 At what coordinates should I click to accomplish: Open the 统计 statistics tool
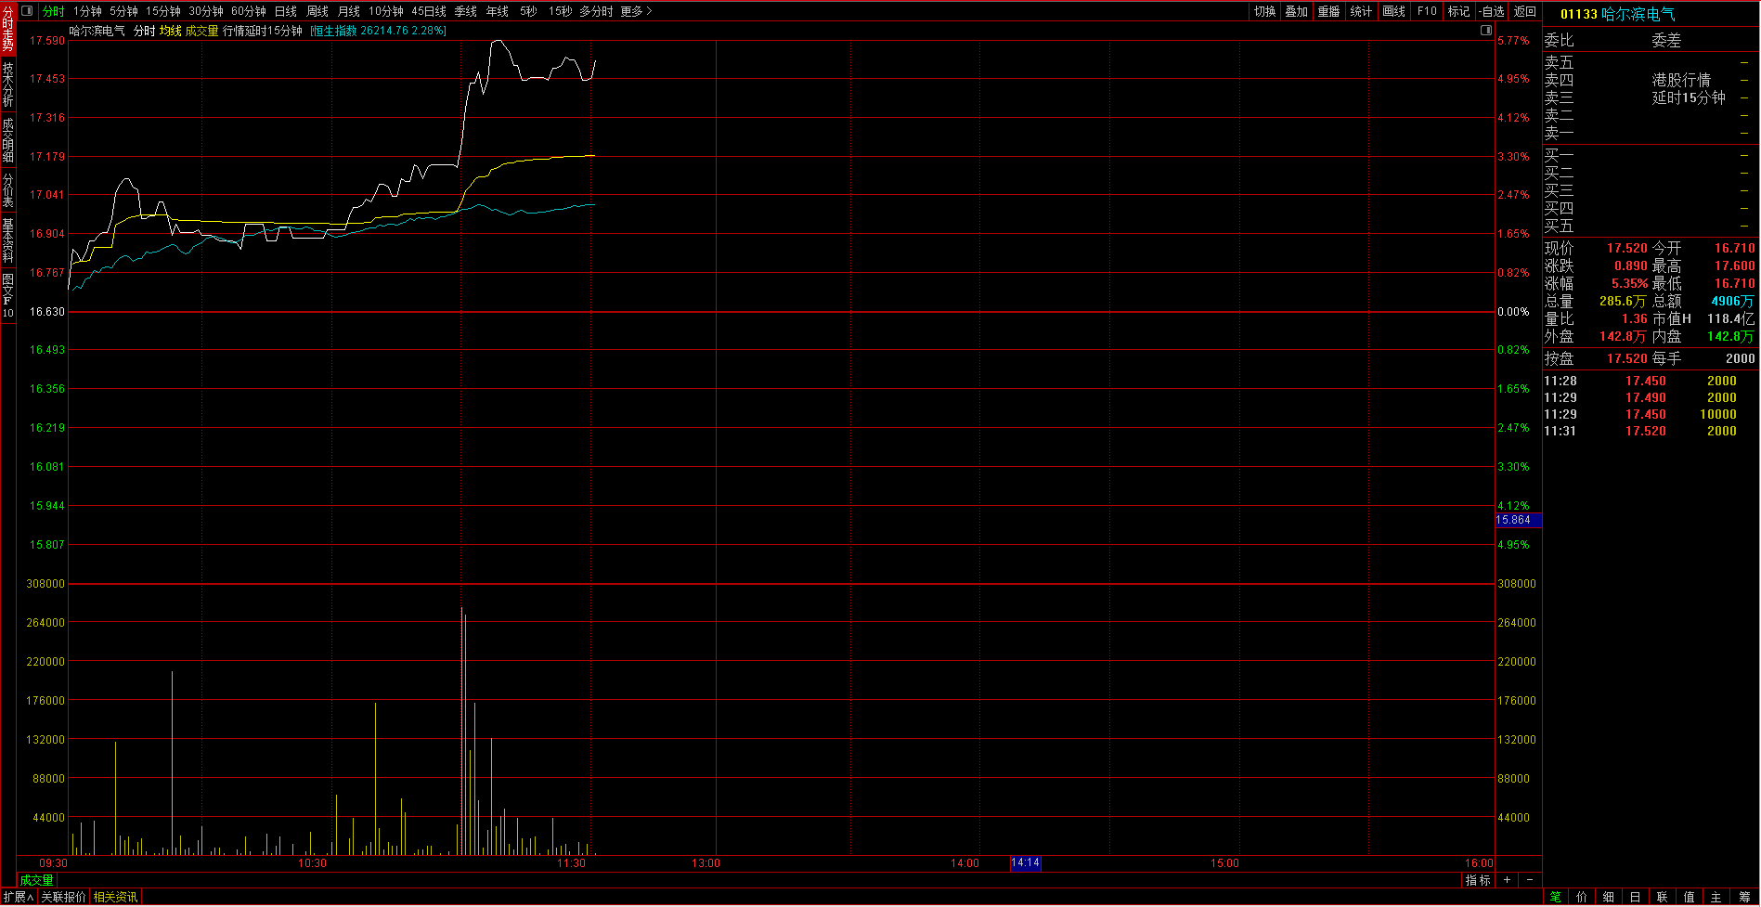coord(1362,11)
